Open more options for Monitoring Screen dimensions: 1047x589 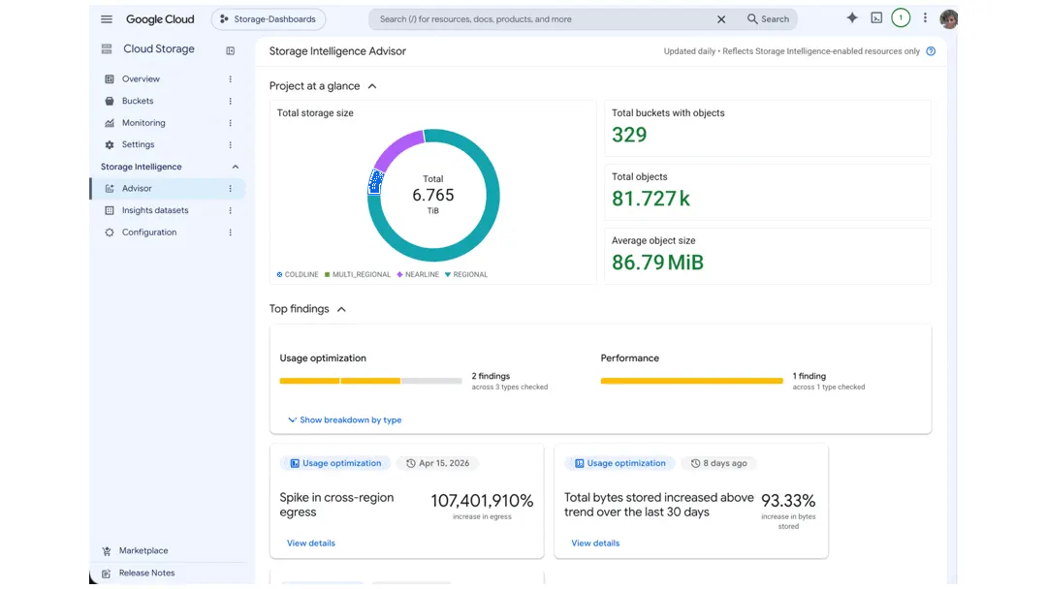[231, 123]
